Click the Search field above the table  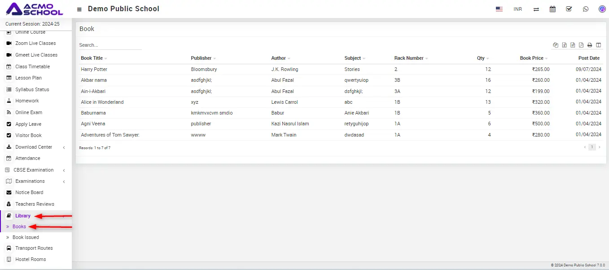click(110, 45)
